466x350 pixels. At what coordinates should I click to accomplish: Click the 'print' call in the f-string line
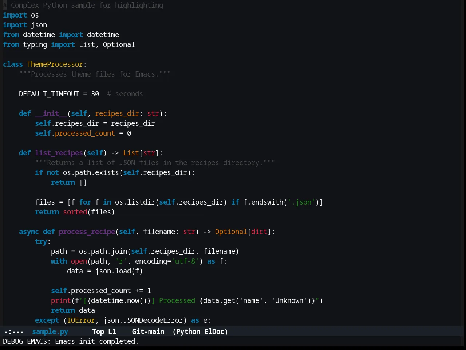(x=61, y=300)
